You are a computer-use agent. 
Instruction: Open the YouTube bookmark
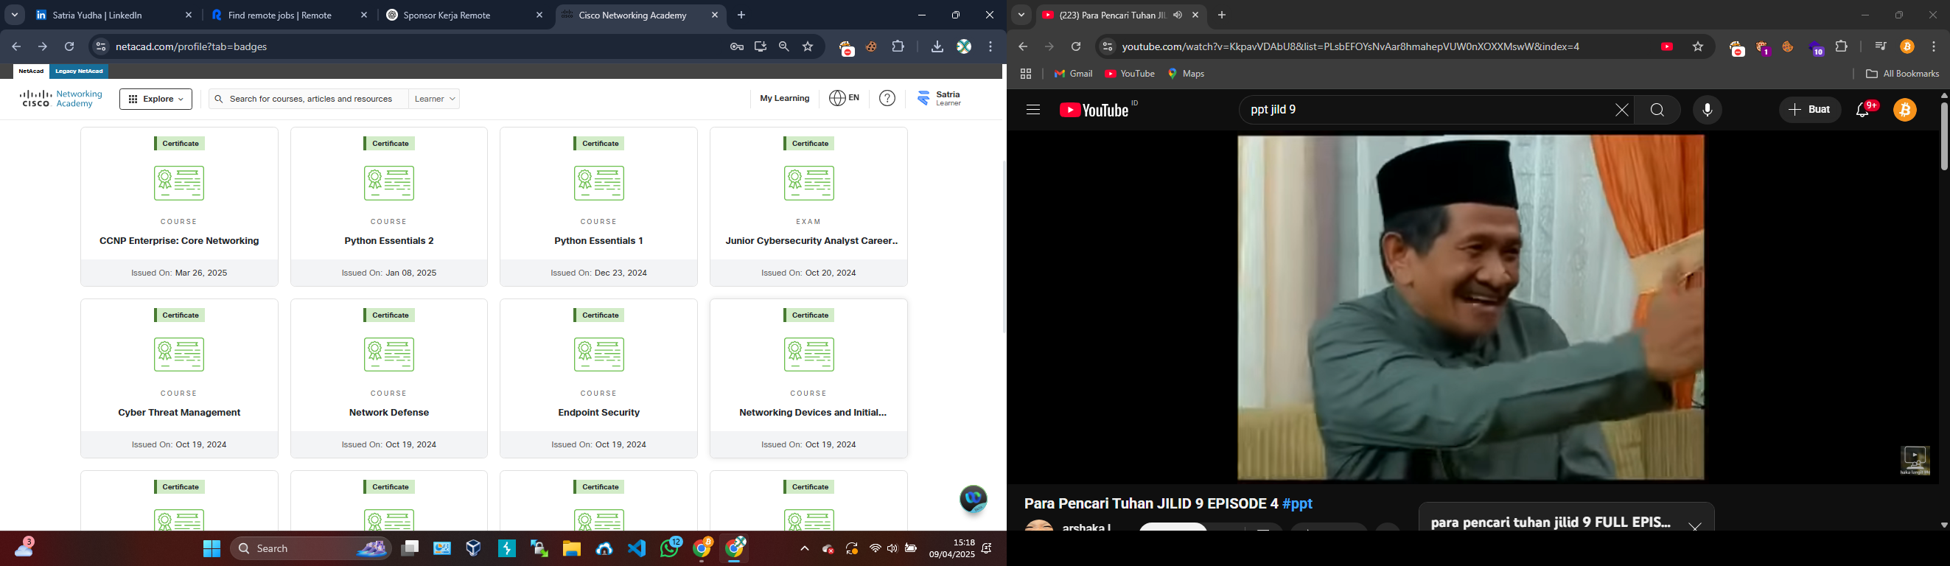[x=1130, y=74]
